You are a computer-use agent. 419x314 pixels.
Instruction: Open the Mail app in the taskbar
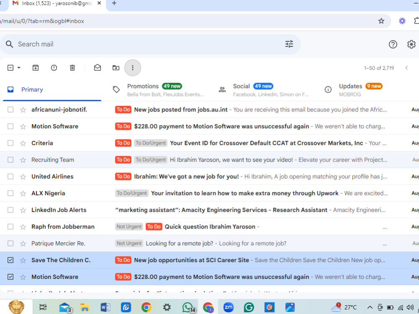65,308
